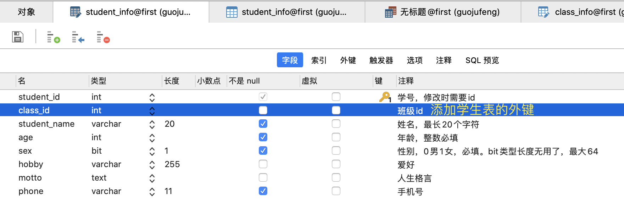Click the Delete field icon
The image size is (624, 216).
click(x=103, y=37)
